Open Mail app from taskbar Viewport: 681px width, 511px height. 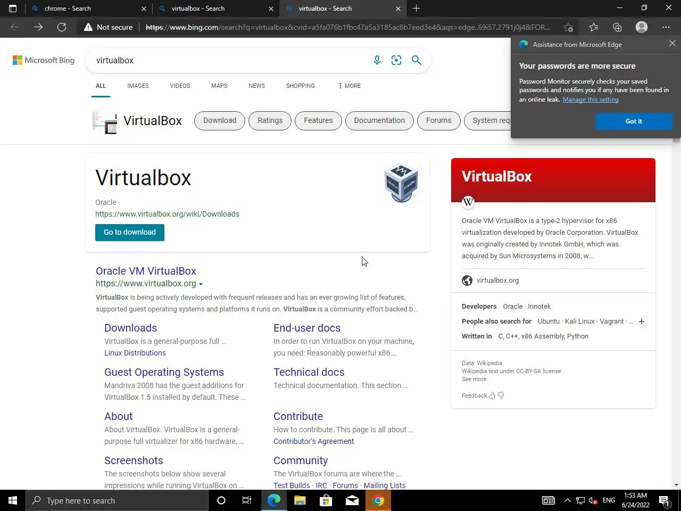(352, 500)
